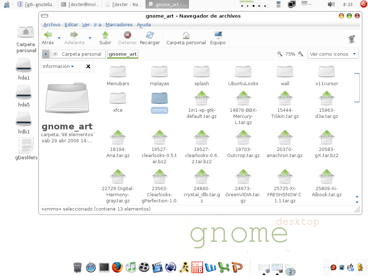
Task: Click the Adelante forward arrow
Action: (x=74, y=38)
